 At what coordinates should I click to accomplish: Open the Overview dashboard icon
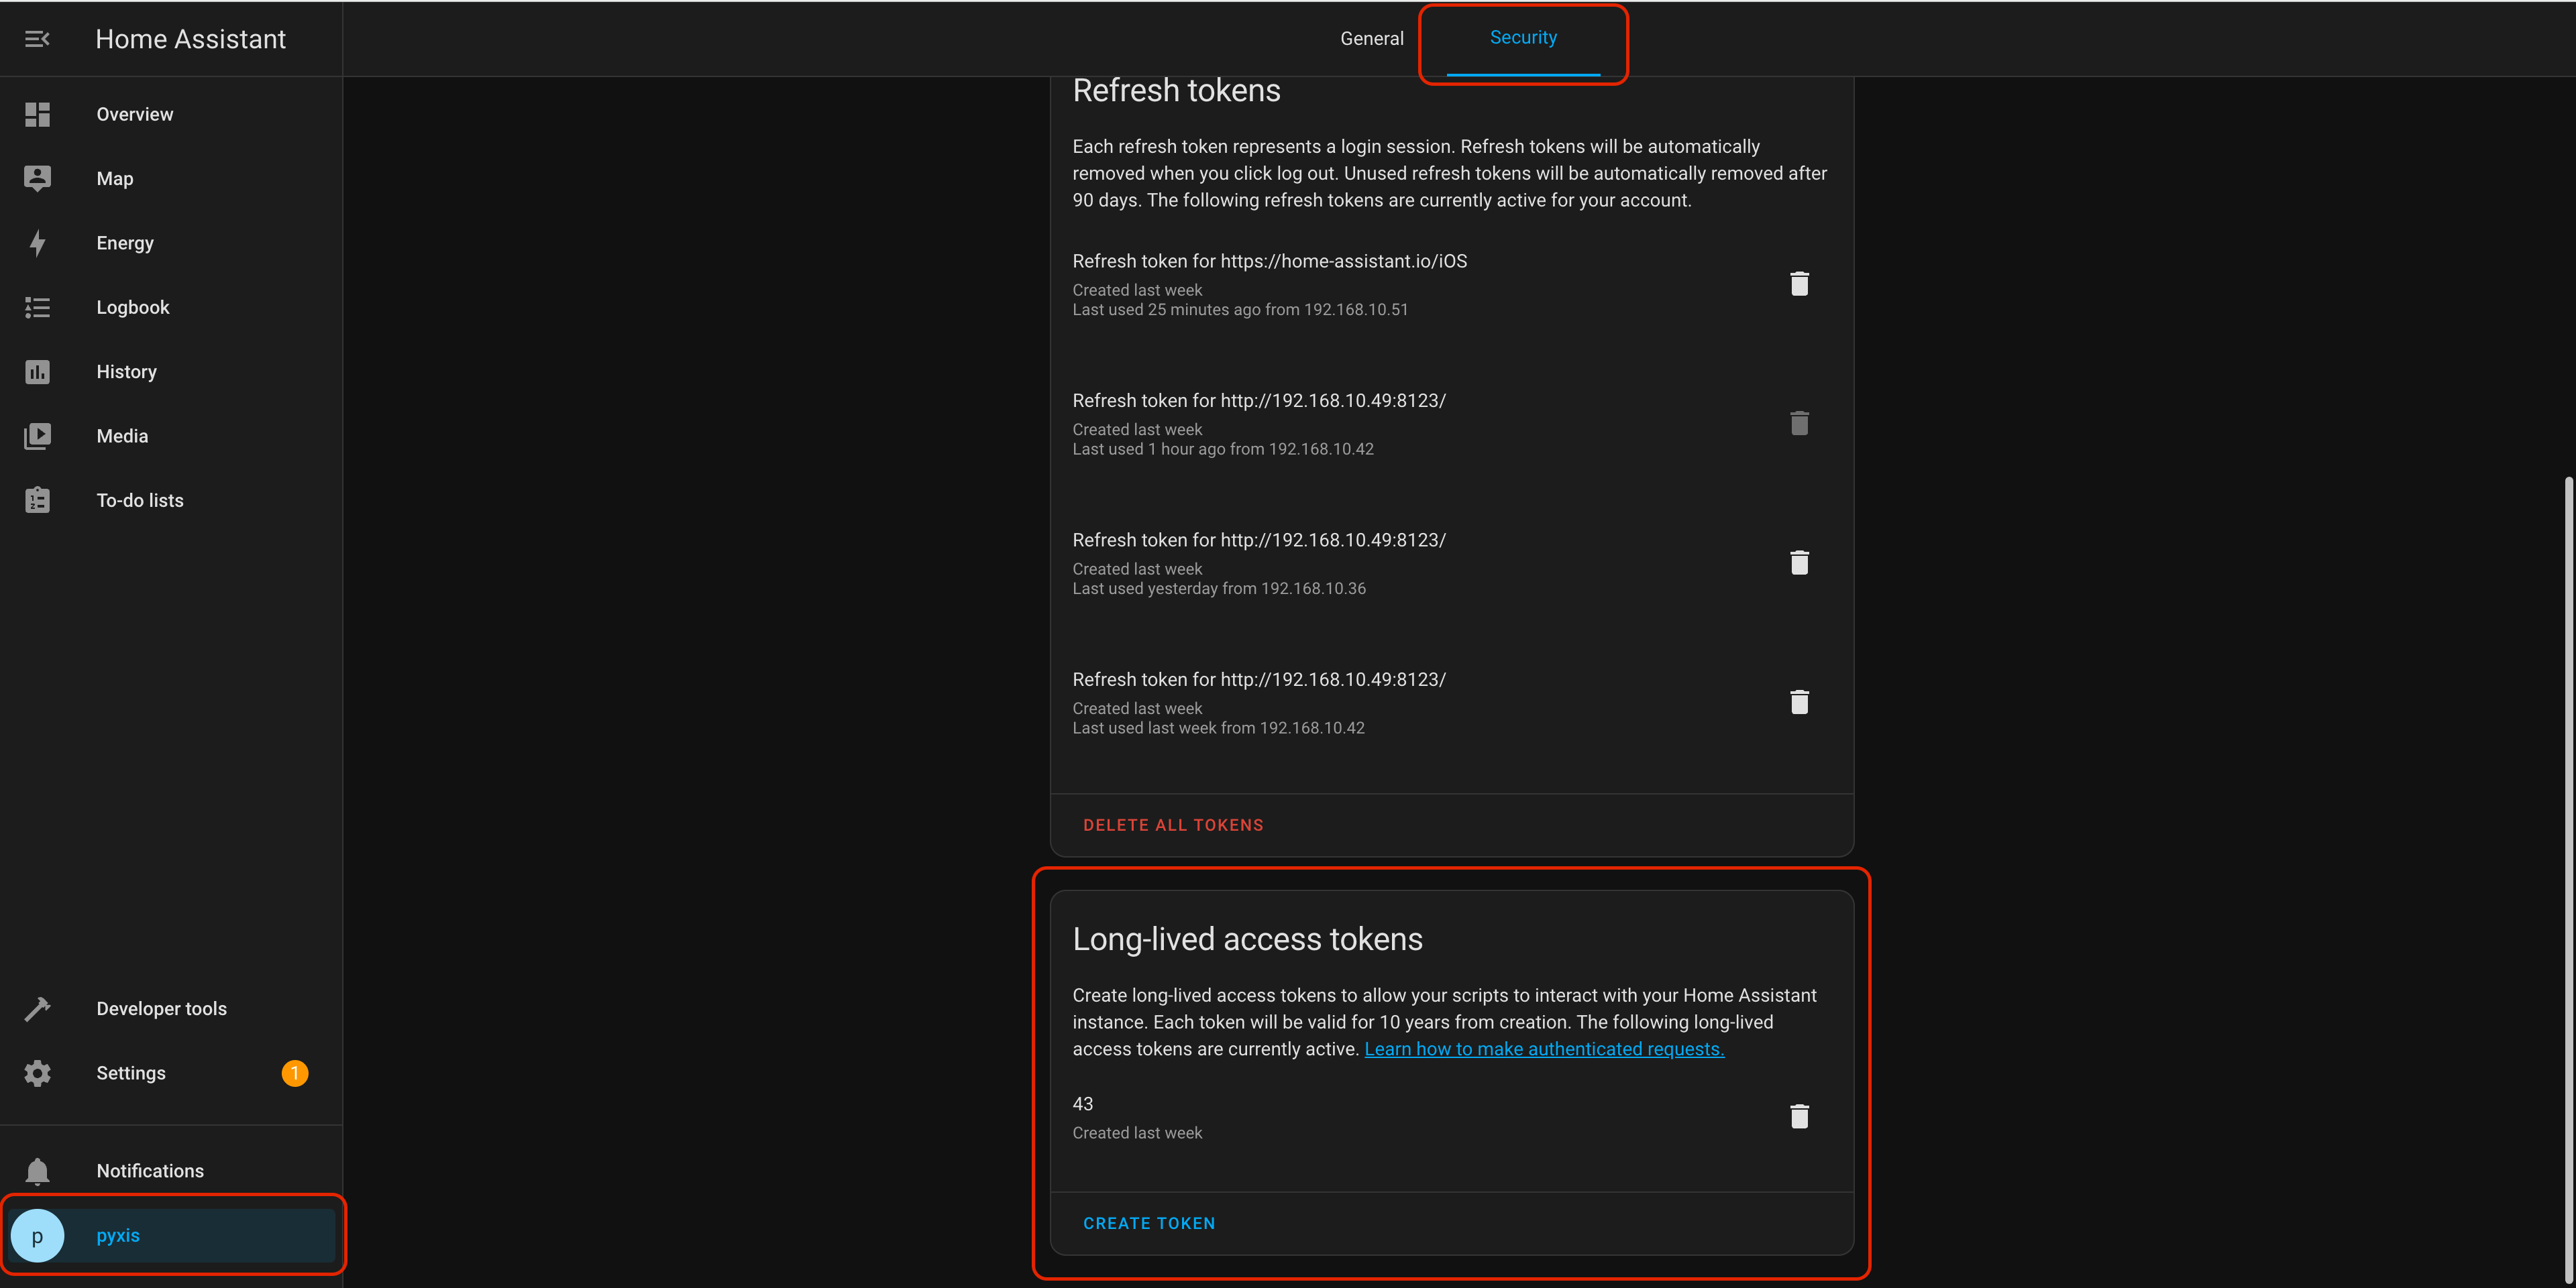point(37,115)
